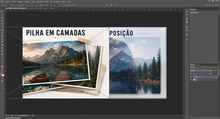Select the Eyedropper tool
220x119 pixels.
coord(2,27)
